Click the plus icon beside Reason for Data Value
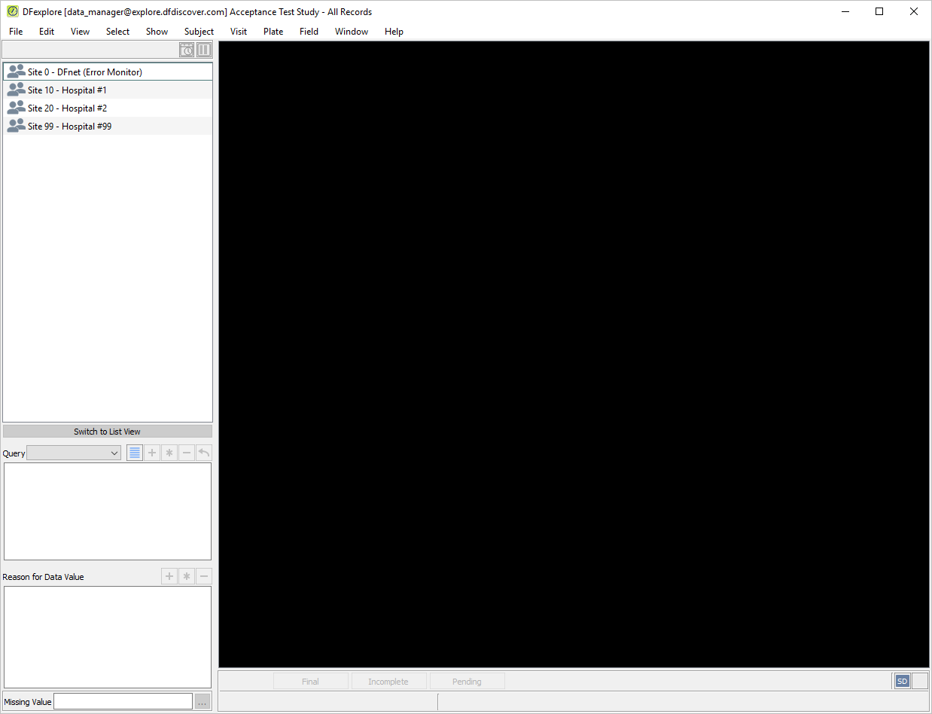Screen dimensions: 932x714 point(169,576)
